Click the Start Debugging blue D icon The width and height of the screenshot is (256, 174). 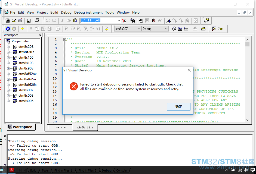(8, 29)
